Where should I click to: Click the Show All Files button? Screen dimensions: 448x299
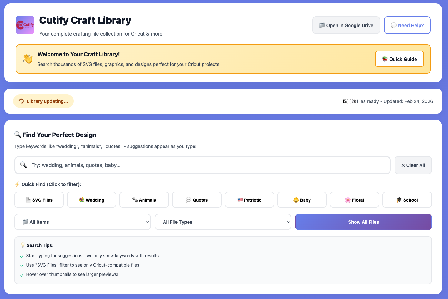tap(364, 222)
